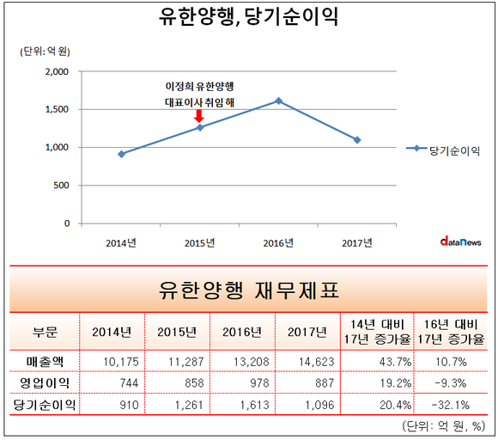This screenshot has width=498, height=440.
Task: Click the 978 operating profit cell
Action: tap(260, 383)
